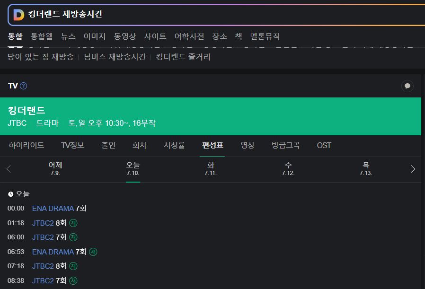Click ENA DRAMA link at 00:00
Viewport: 425px width, 289px height.
[53, 209]
